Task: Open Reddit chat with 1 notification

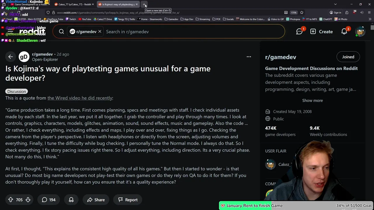Action: pos(299,31)
